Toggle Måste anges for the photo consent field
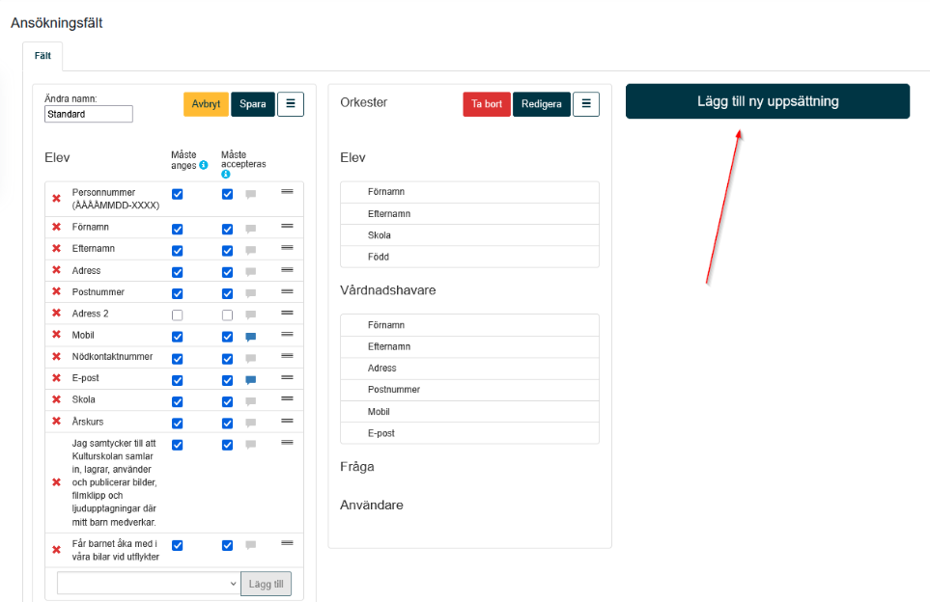 (178, 445)
